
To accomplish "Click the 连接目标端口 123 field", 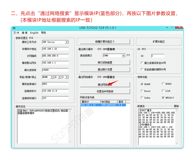I will (55, 98).
